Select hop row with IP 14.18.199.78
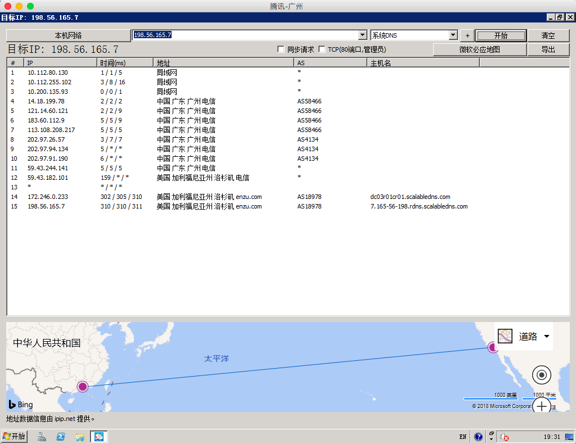Image resolution: width=576 pixels, height=444 pixels. tap(288, 101)
